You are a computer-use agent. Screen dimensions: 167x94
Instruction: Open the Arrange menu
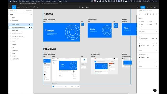coord(48,1)
